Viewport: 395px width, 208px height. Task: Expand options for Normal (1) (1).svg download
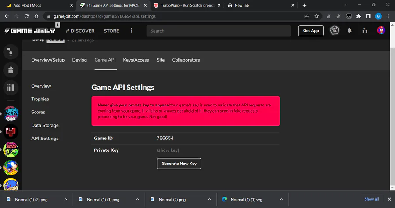281,199
